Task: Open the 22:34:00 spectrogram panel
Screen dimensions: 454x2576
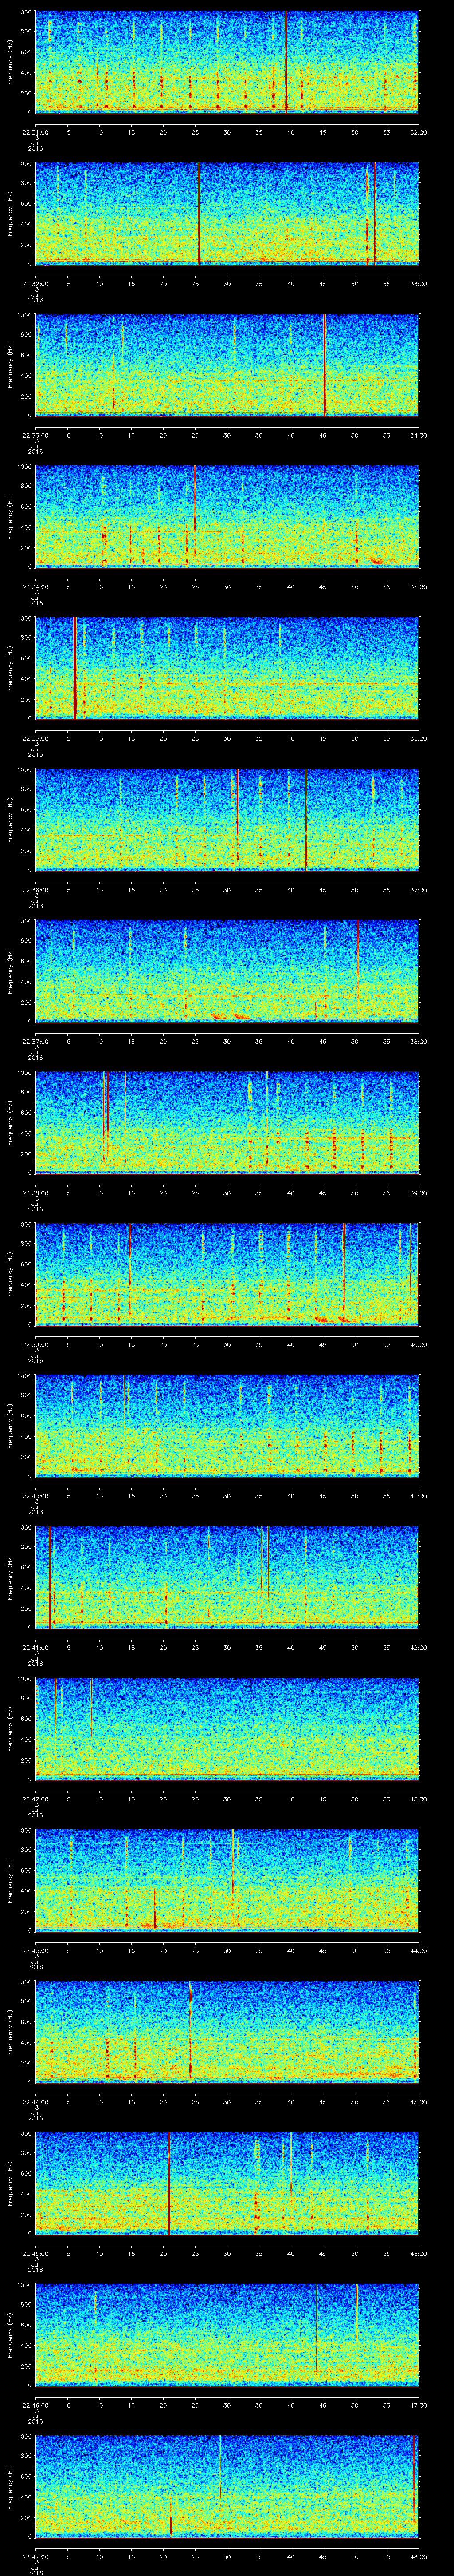Action: tap(227, 516)
